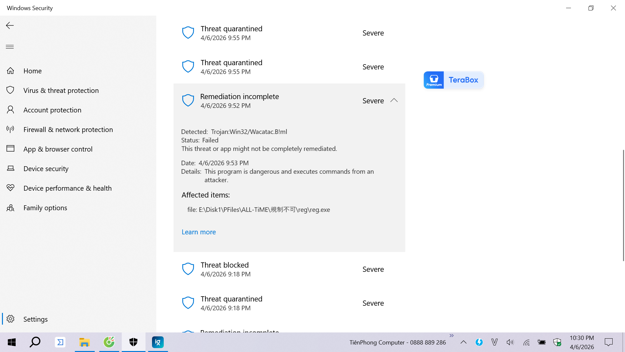The width and height of the screenshot is (625, 352).
Task: Click Severe label of Threat blocked entry
Action: click(373, 269)
